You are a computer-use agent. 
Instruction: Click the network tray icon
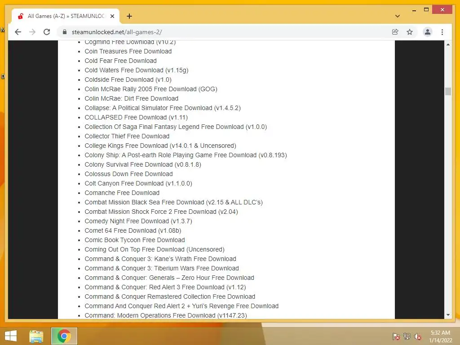(x=407, y=336)
